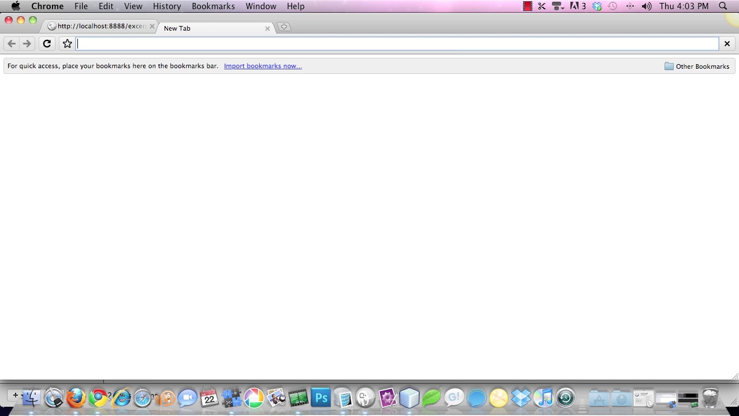The image size is (739, 416).
Task: Launch iTunes from the dock
Action: (x=543, y=398)
